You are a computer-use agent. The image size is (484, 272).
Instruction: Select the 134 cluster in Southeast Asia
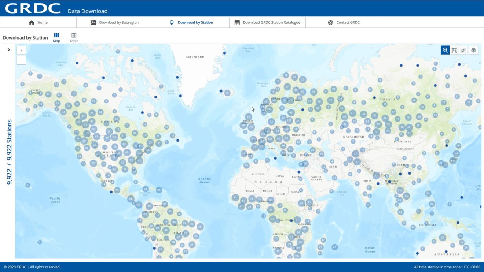point(400,191)
